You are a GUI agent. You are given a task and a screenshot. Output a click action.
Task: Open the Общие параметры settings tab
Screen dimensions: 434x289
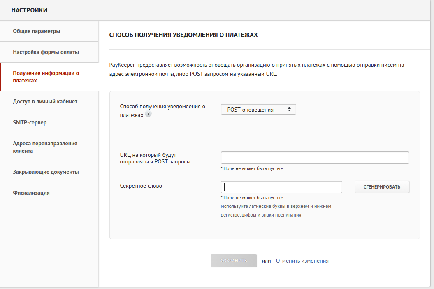click(37, 31)
